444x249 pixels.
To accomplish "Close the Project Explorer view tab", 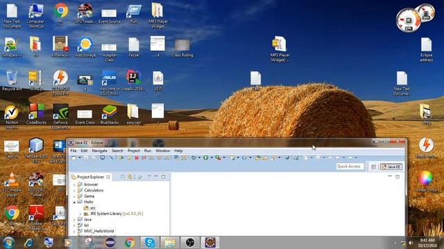I will (108, 177).
